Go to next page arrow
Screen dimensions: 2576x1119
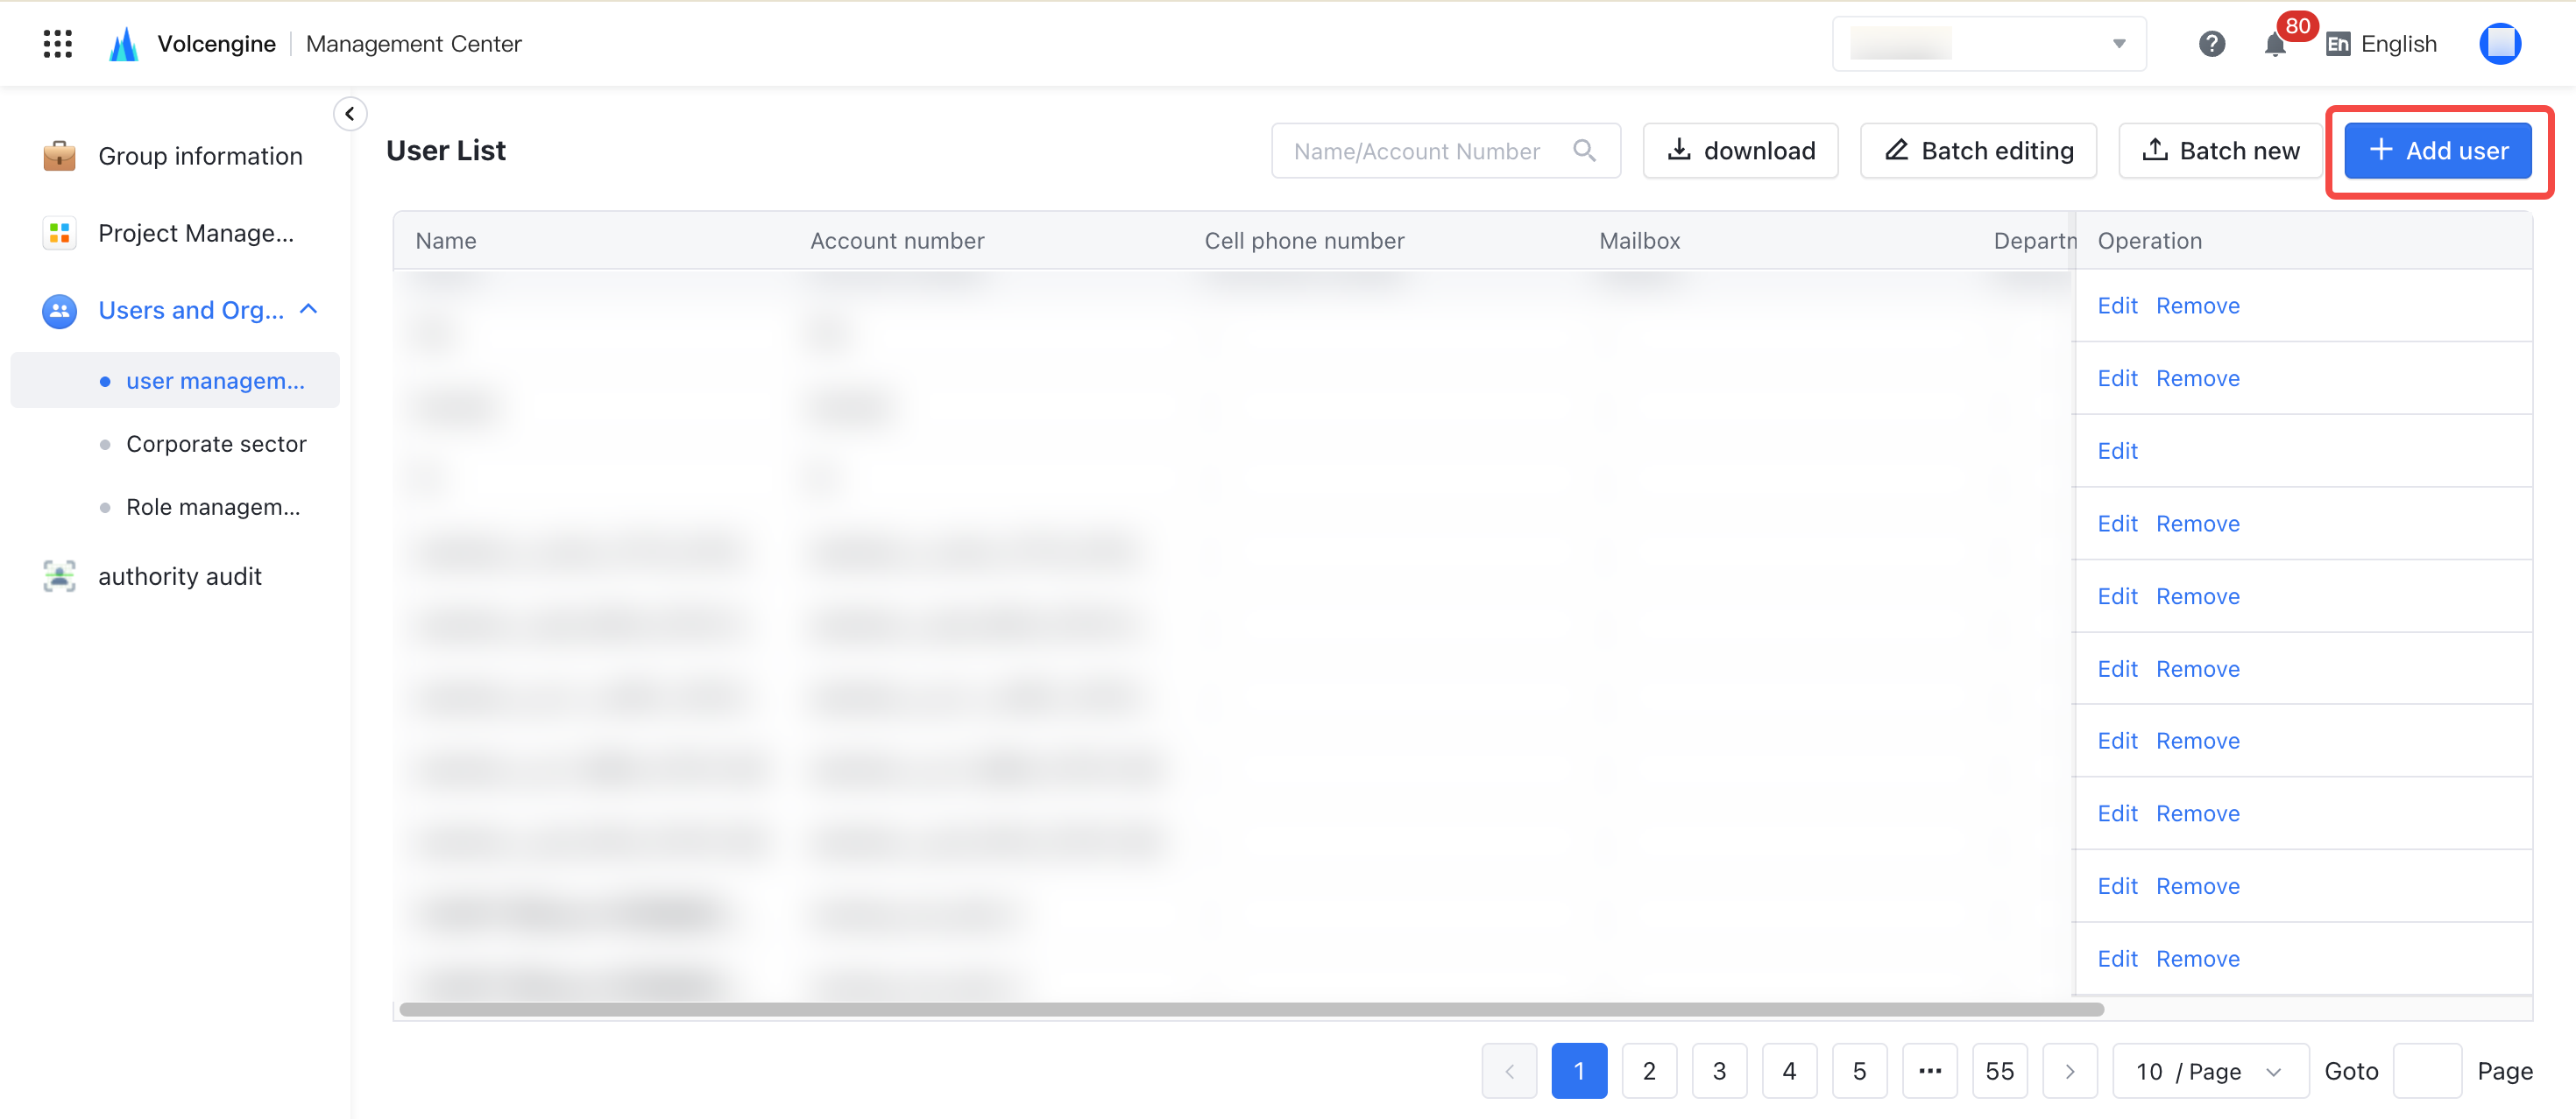2070,1071
